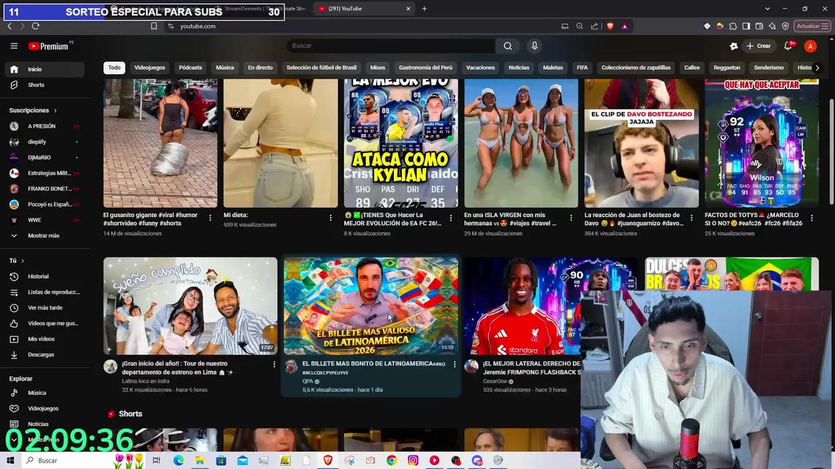
Task: Select the Videojuegos filter chip
Action: click(x=149, y=68)
